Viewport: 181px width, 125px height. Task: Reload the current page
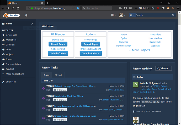(x=13, y=8)
